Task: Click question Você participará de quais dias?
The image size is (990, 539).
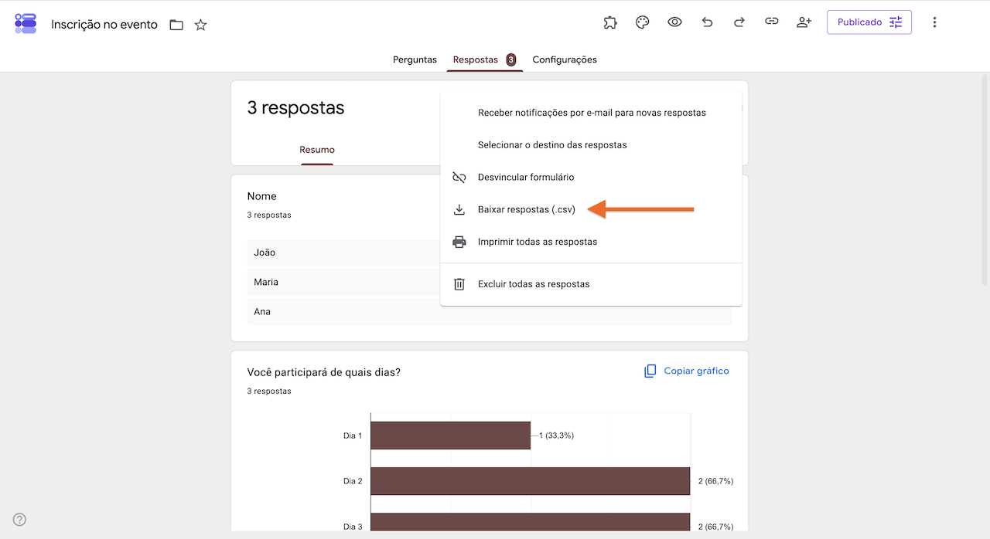Action: (x=323, y=372)
